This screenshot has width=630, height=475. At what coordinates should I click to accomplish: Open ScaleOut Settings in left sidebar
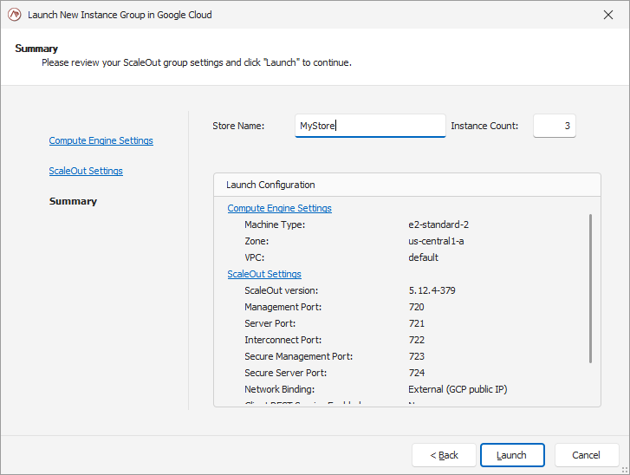[x=86, y=171]
